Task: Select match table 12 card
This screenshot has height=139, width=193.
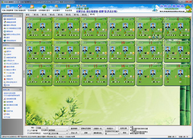Action: pos(177,51)
